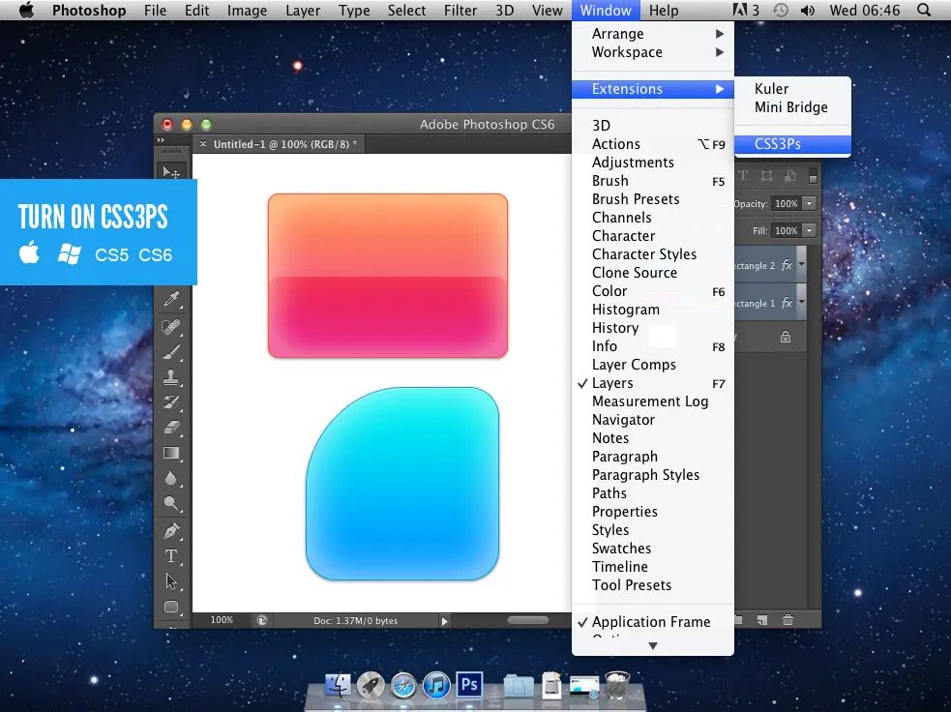Select the Clone Stamp tool

tap(171, 377)
